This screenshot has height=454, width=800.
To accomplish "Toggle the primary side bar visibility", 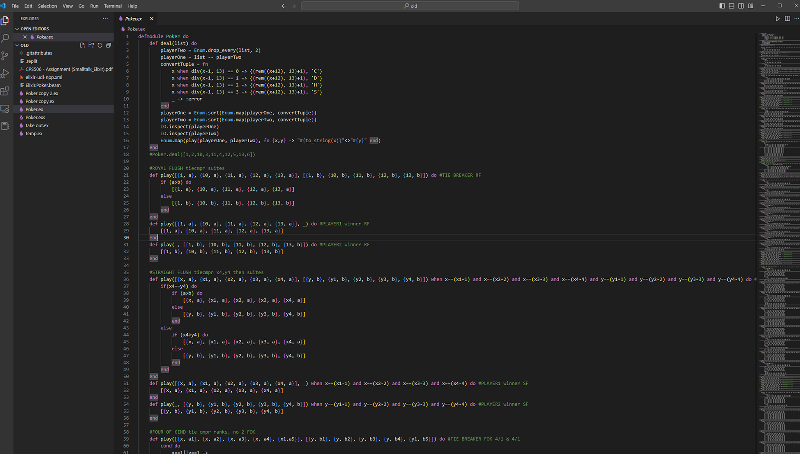I will point(722,6).
